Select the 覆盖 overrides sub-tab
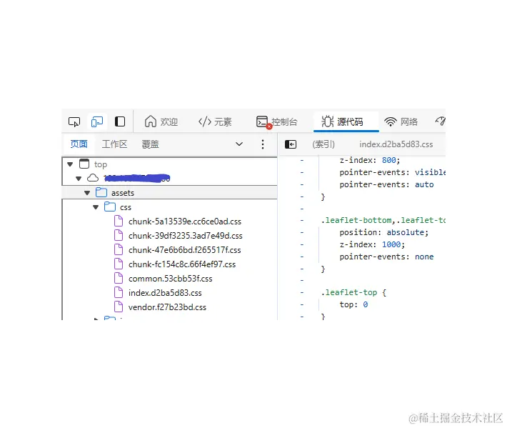 coord(151,144)
